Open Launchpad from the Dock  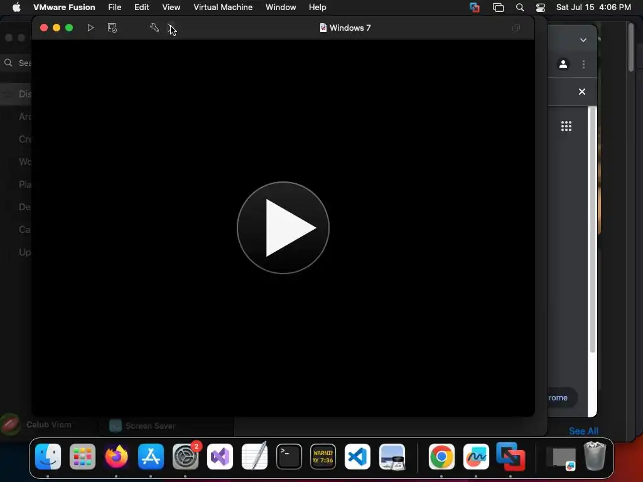tap(82, 457)
